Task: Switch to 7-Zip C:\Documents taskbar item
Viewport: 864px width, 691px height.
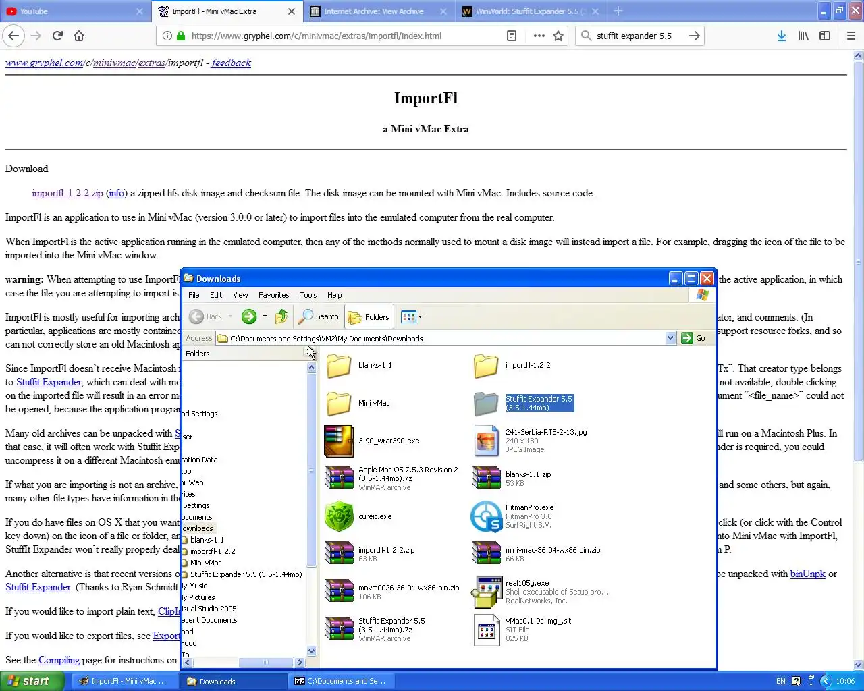Action: point(340,681)
